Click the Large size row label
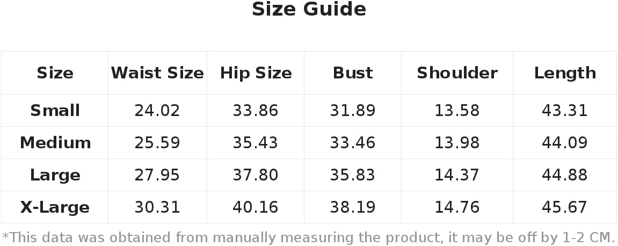 click(55, 175)
